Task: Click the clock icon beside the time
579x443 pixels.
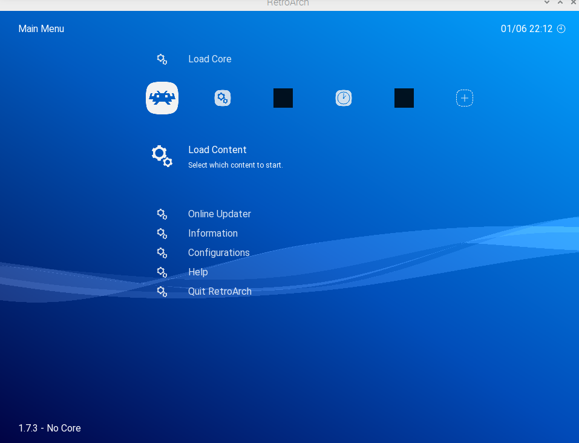Action: [x=561, y=29]
